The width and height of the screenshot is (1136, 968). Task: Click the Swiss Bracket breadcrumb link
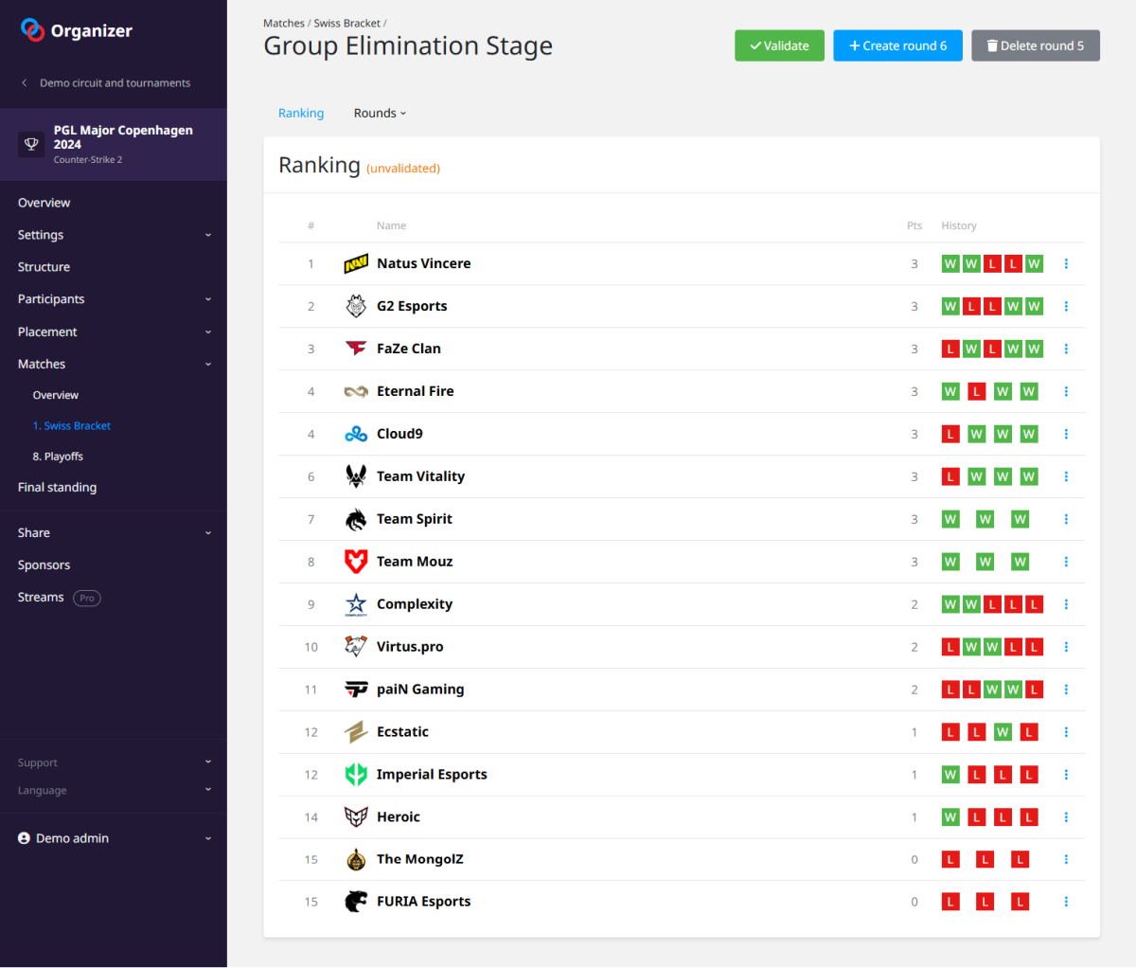(346, 23)
